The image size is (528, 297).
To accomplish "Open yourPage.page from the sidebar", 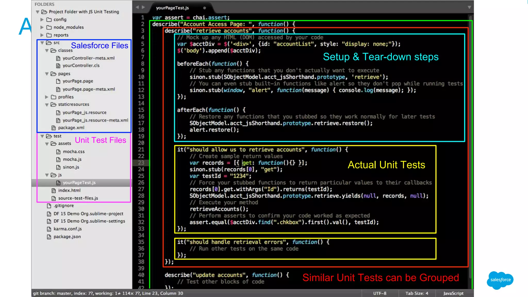I will [78, 81].
